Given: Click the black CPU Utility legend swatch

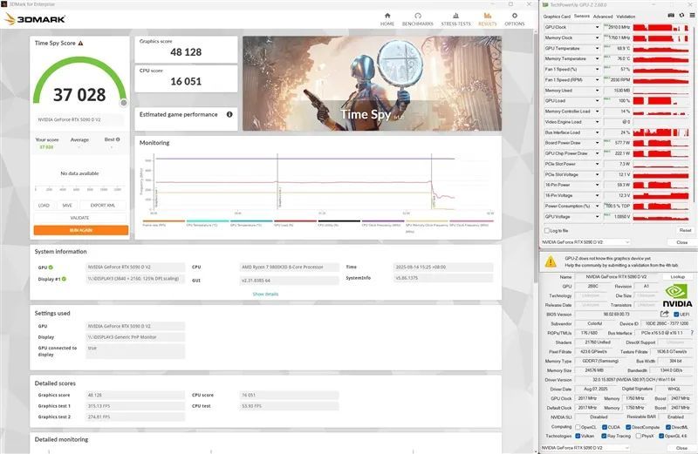Looking at the screenshot, I should pos(339,221).
